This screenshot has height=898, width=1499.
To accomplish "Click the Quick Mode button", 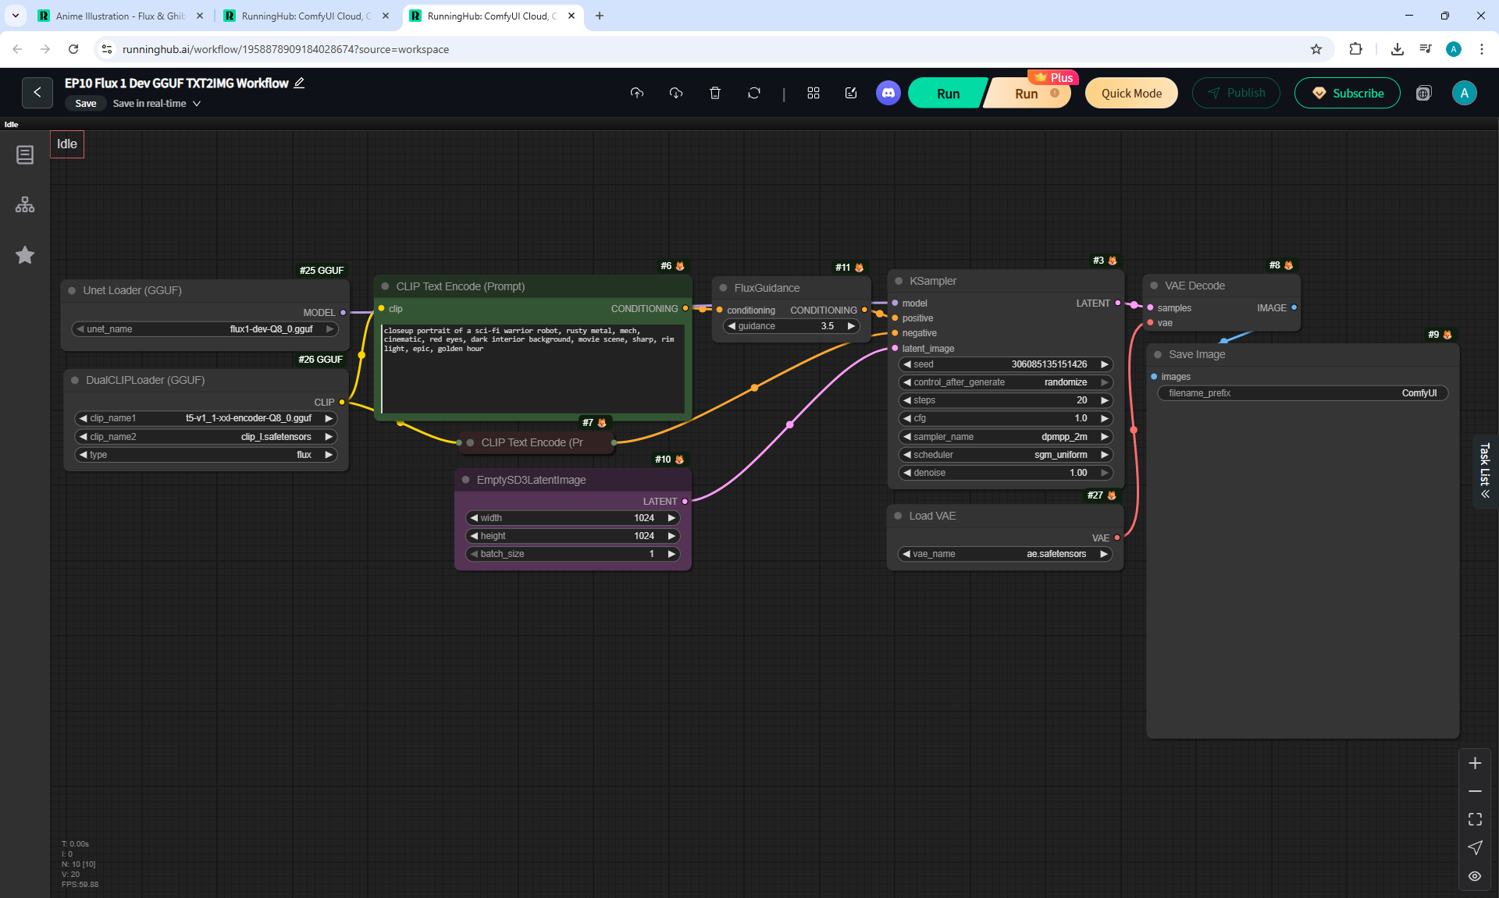I will [x=1130, y=94].
